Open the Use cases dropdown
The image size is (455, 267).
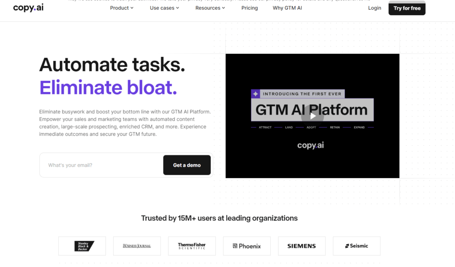[x=164, y=8]
